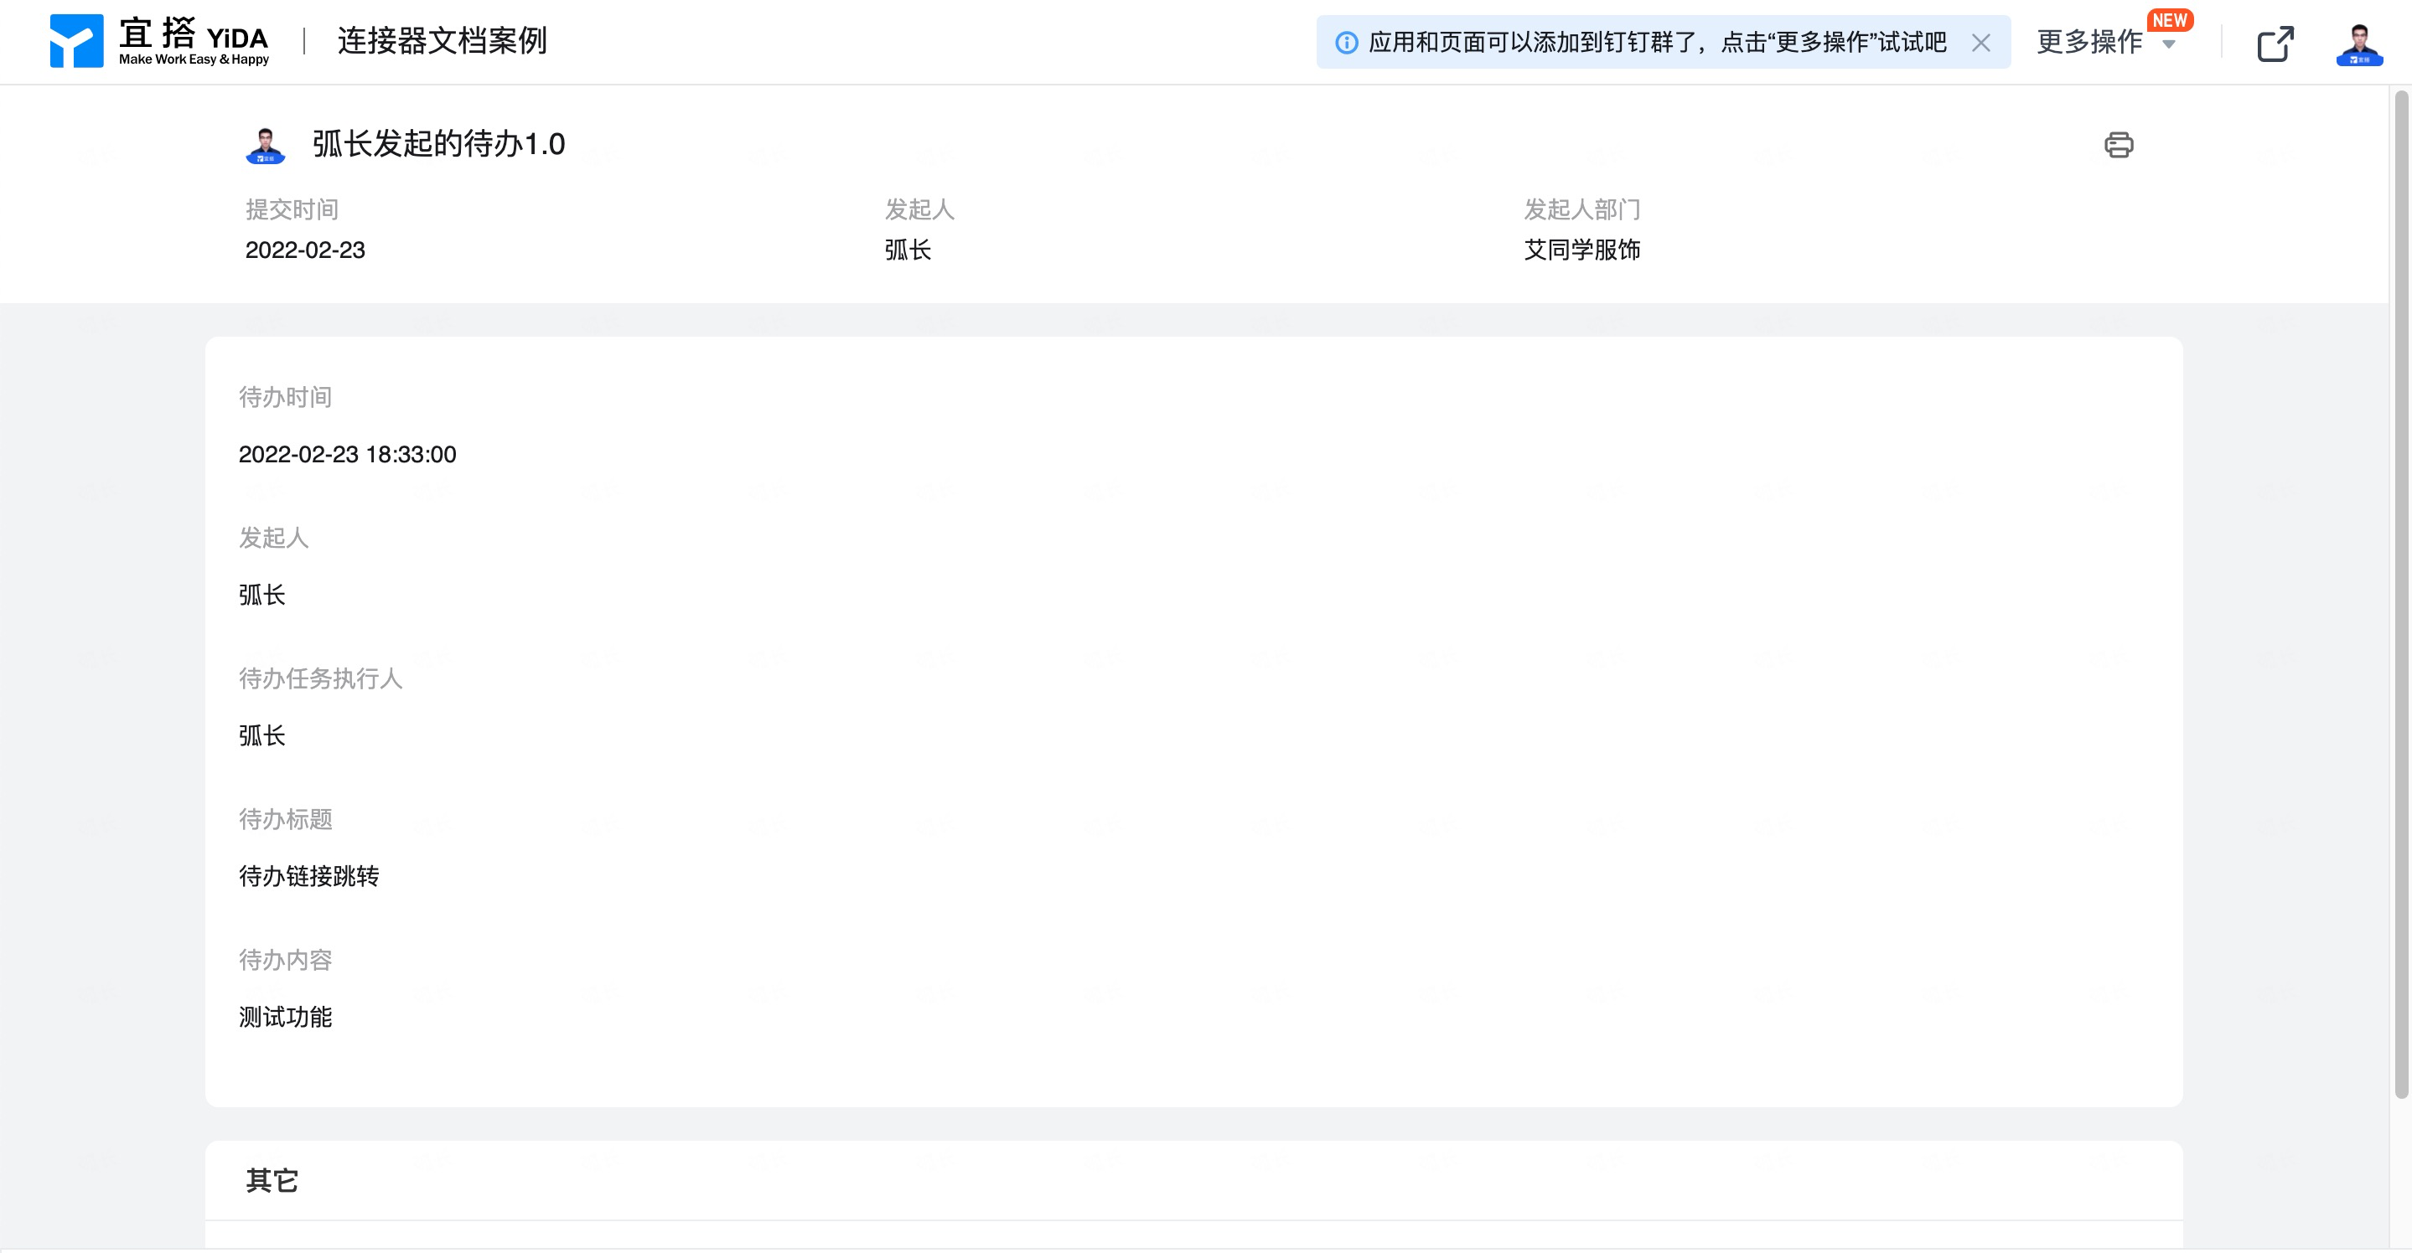Click the 发起人部门 label

point(1581,209)
